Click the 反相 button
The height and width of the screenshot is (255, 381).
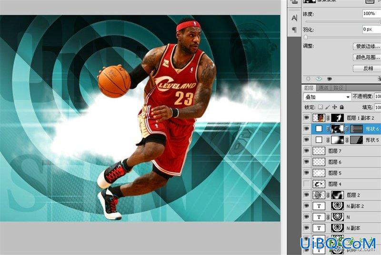tap(367, 68)
